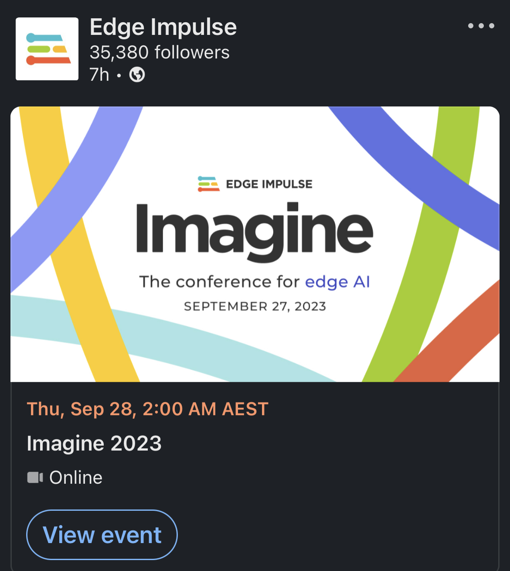510x571 pixels.
Task: Click the conference for edge AI tagline
Action: click(255, 282)
